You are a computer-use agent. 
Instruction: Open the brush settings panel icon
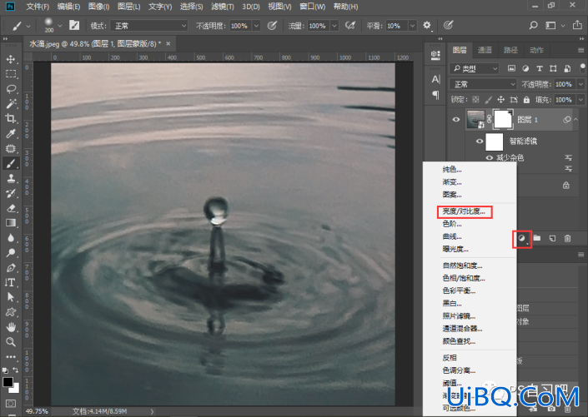[74, 26]
